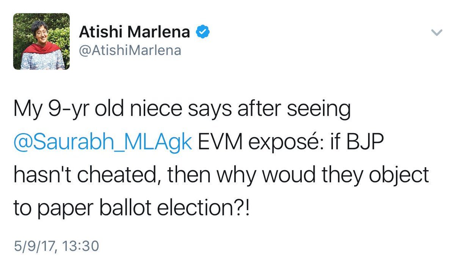Screen dimensions: 455x256
Task: Click the phrase "My 9-yr old"
Action: (x=64, y=111)
